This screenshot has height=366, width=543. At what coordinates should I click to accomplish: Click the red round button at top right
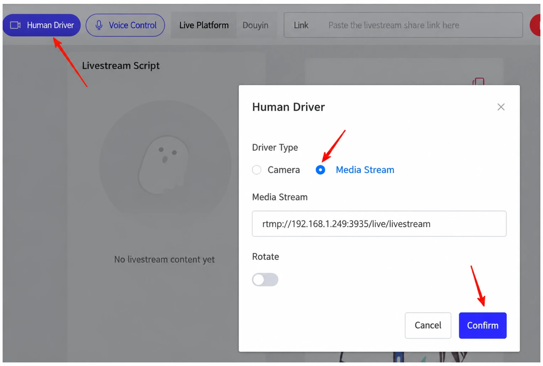[x=535, y=25]
